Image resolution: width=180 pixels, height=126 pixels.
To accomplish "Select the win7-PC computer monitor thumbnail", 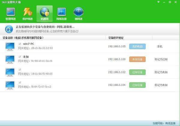I will 10,47.
